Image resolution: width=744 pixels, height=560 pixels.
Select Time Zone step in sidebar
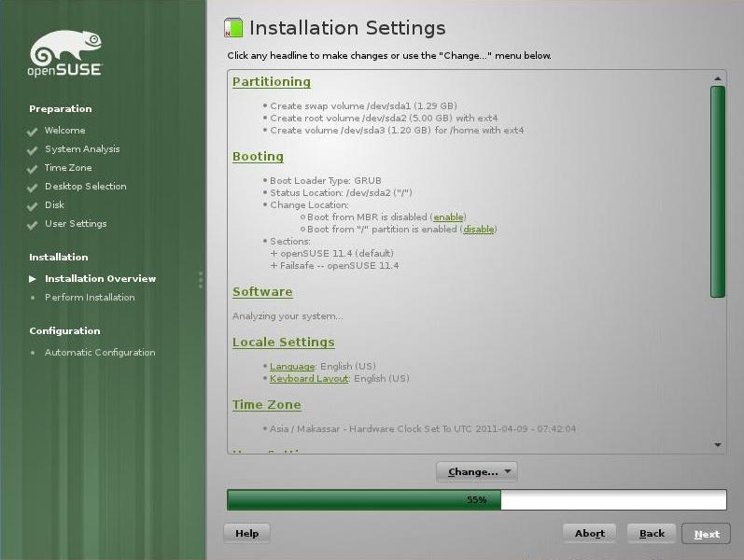click(x=68, y=167)
